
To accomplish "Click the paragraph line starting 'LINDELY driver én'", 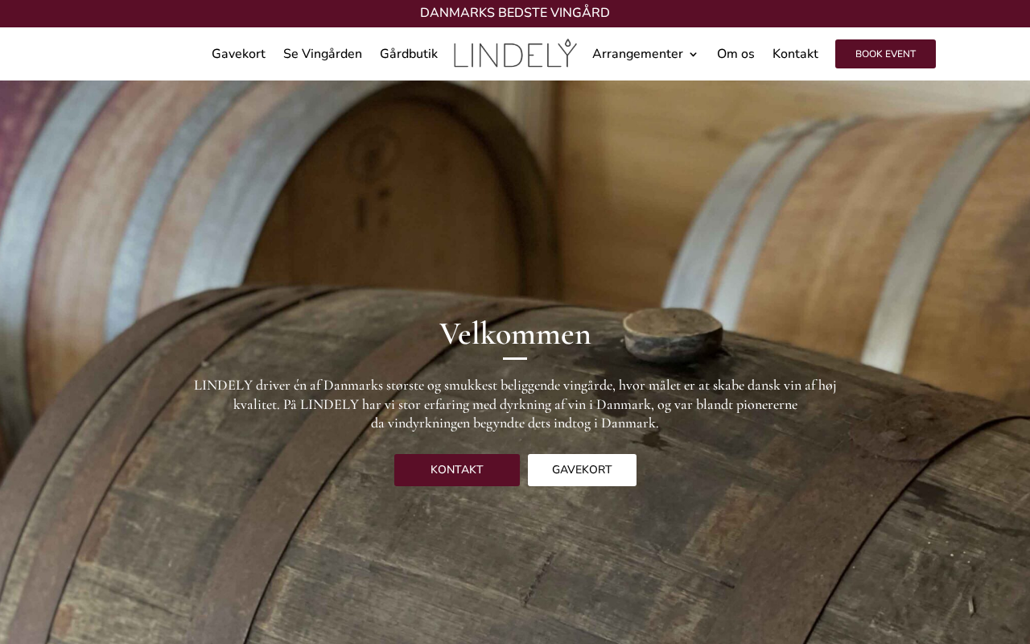I will coord(515,386).
